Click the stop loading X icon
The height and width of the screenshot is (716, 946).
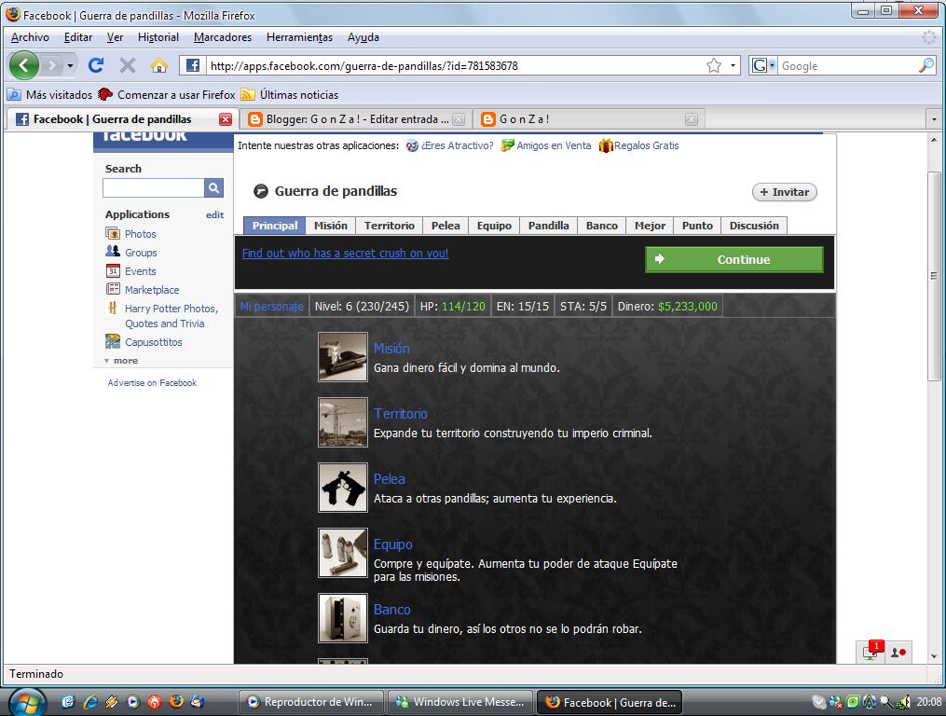(128, 65)
